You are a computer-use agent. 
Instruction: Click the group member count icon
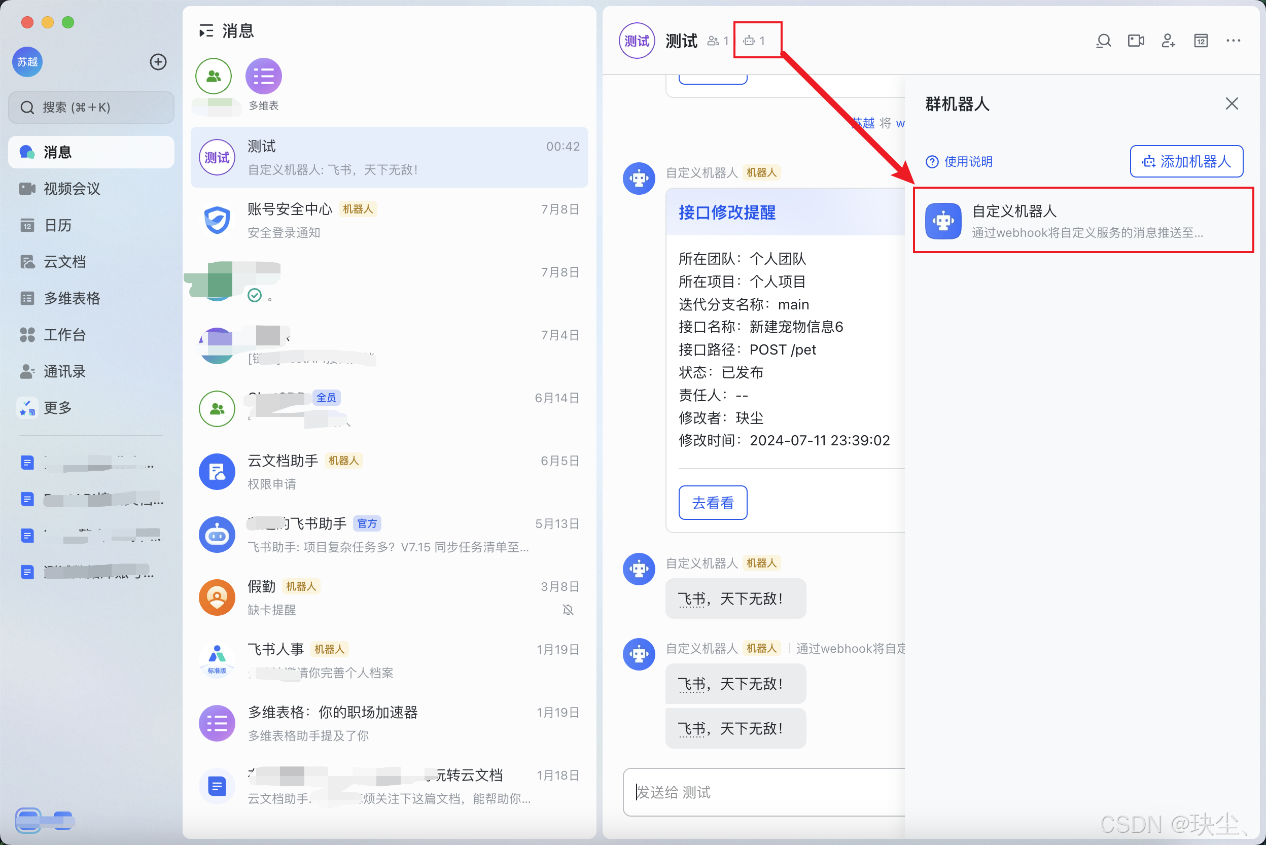coord(718,41)
